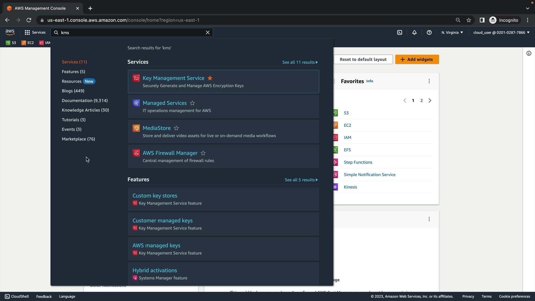Click the Add widgets button

click(x=417, y=59)
